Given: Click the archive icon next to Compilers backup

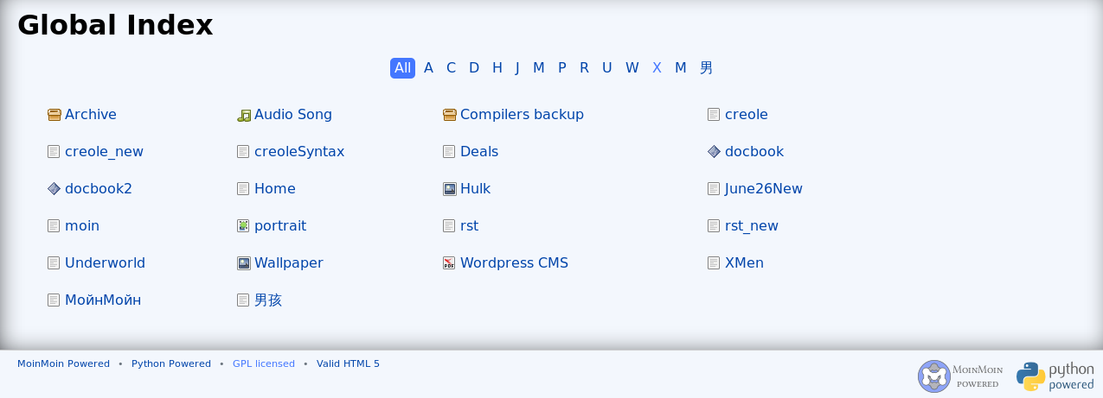Looking at the screenshot, I should tap(449, 115).
